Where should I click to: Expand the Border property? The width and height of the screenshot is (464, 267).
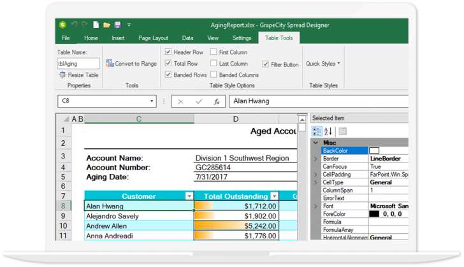(315, 159)
